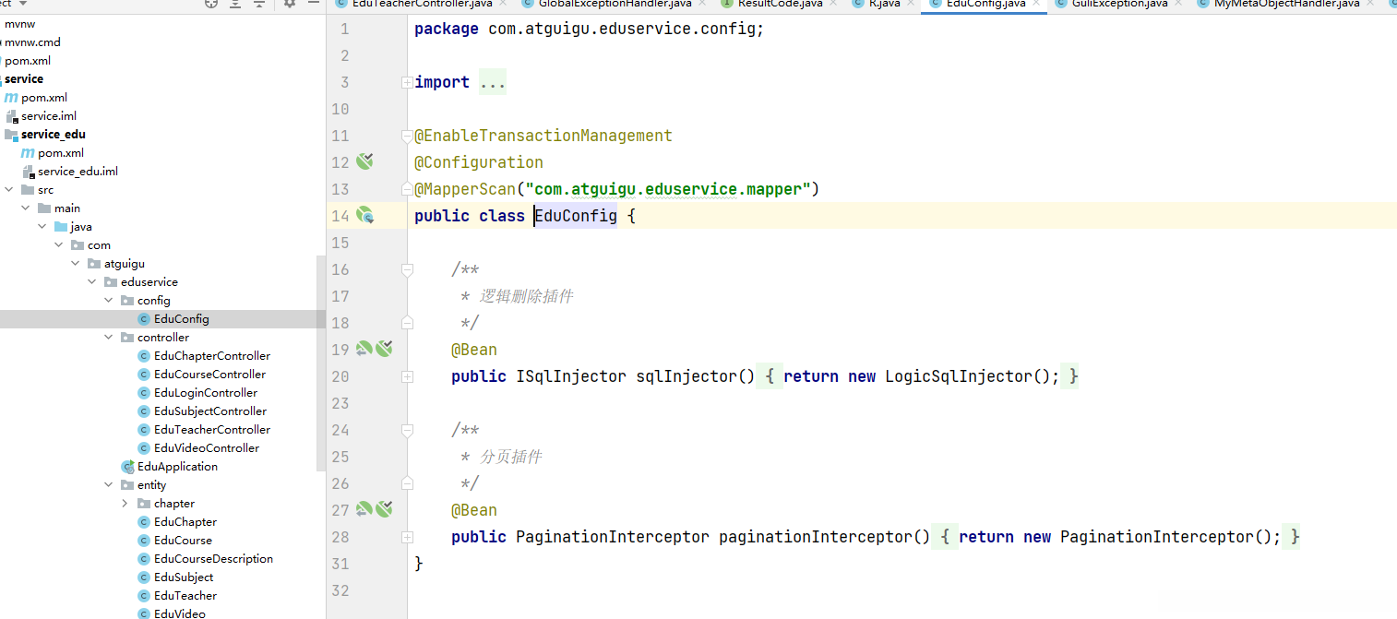Expand the paginationInterceptor method fold at line 28

tap(407, 537)
